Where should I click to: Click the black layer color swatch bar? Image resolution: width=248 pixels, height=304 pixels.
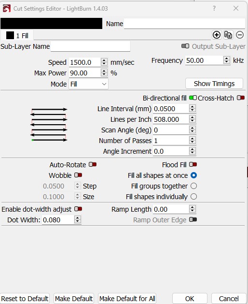click(51, 24)
